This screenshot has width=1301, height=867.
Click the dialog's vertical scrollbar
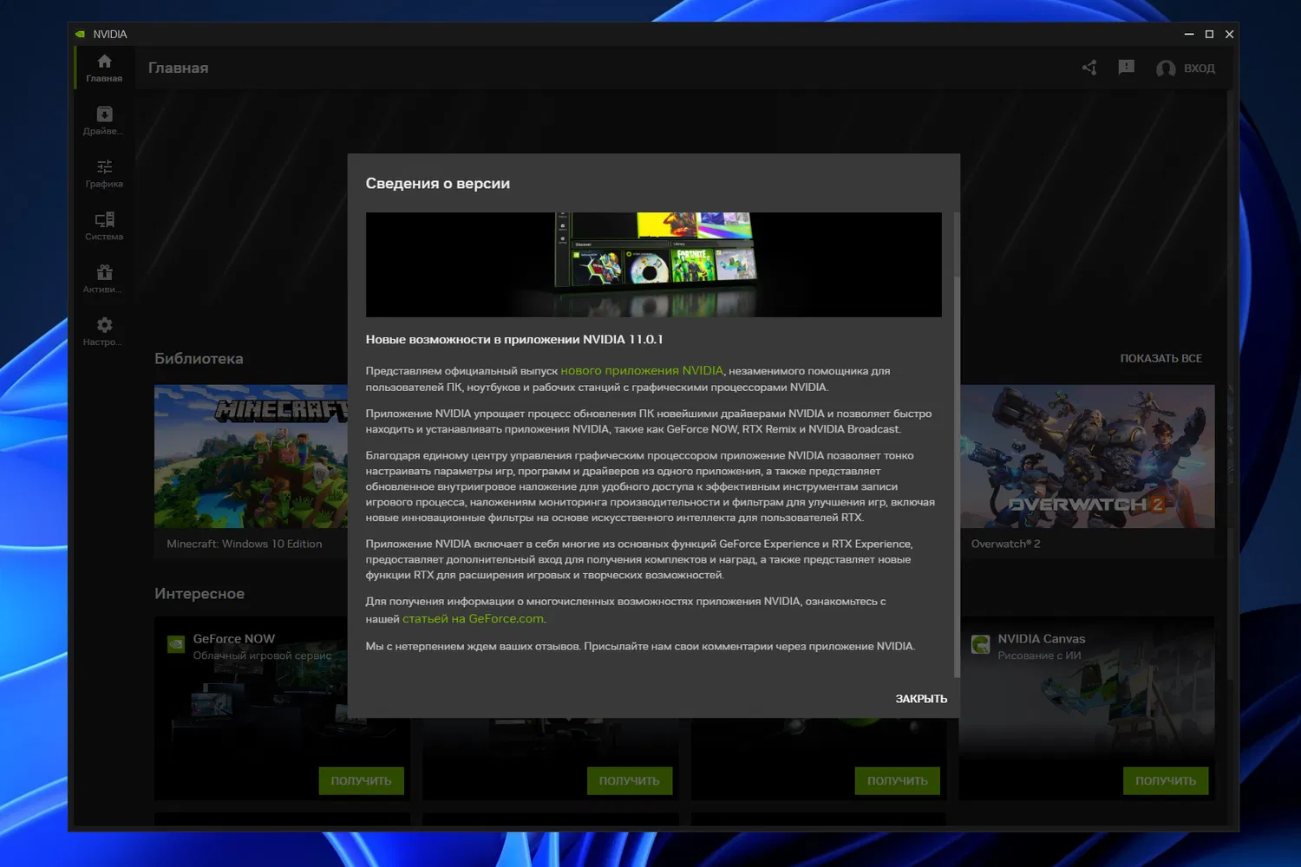click(957, 477)
